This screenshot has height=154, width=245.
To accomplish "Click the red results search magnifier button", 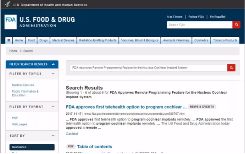I will (x=231, y=68).
